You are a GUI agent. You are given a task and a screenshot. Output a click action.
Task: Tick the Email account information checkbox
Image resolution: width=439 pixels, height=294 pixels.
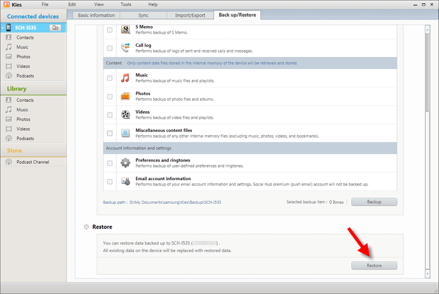pos(110,181)
